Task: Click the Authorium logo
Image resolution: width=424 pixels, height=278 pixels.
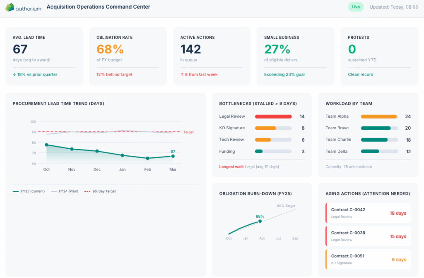Action: [x=23, y=7]
